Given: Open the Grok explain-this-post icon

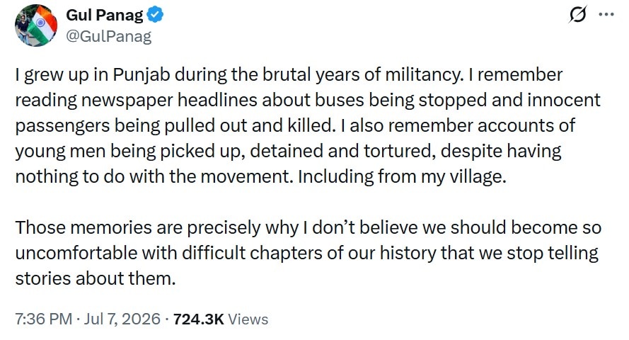Looking at the screenshot, I should tap(577, 14).
